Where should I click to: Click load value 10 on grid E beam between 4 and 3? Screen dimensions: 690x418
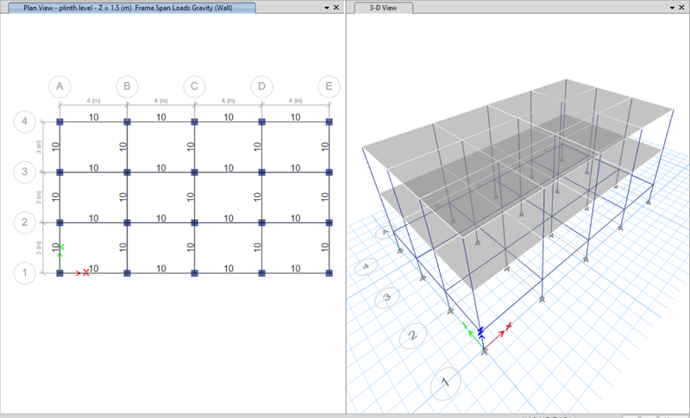[x=325, y=147]
